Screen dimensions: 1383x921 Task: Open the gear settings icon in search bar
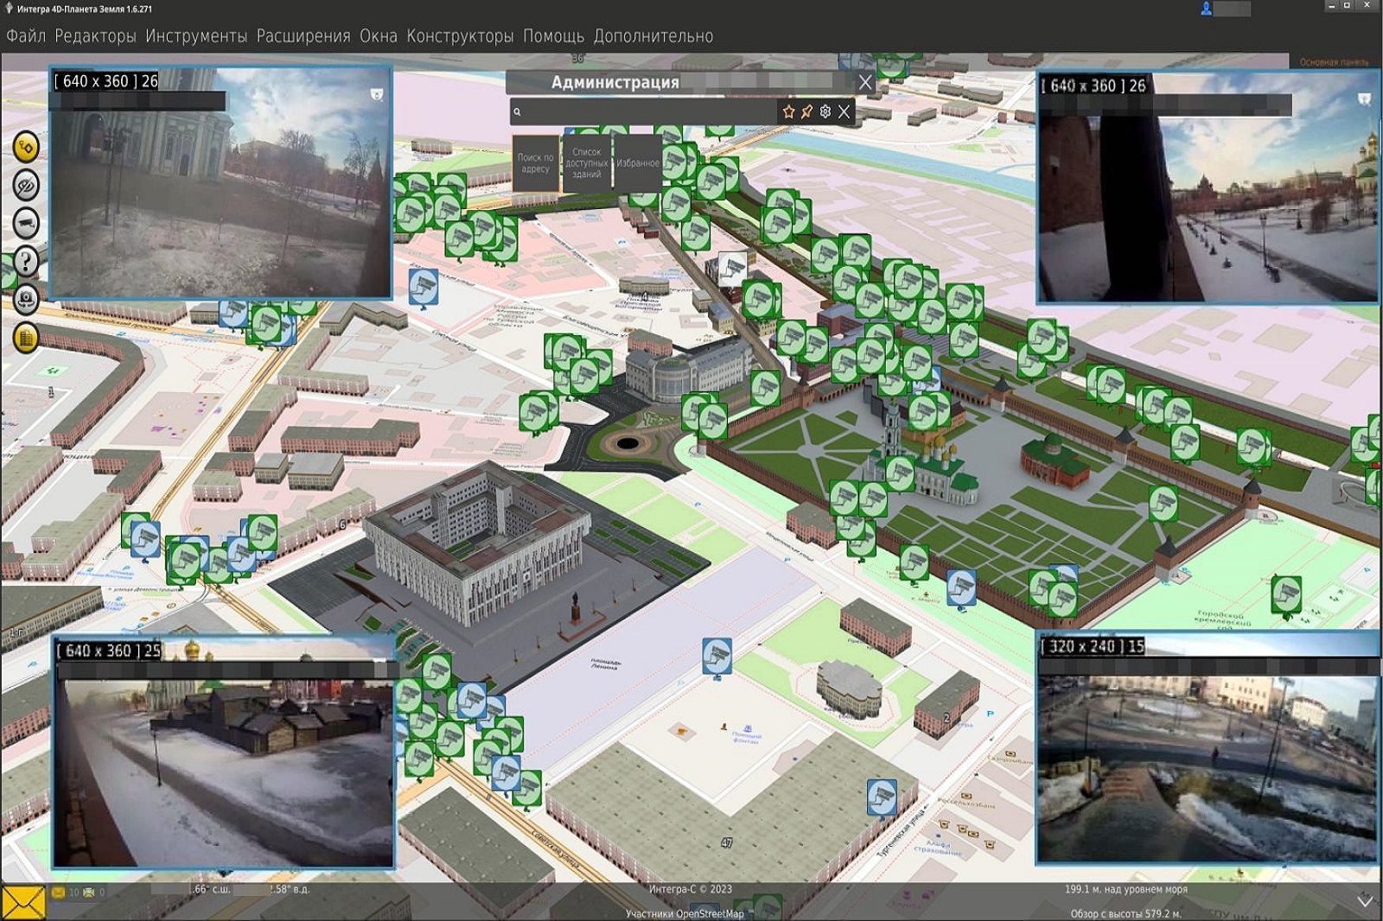[x=825, y=111]
